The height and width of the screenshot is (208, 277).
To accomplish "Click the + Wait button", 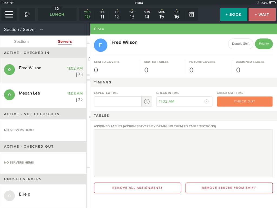I will pos(262,15).
